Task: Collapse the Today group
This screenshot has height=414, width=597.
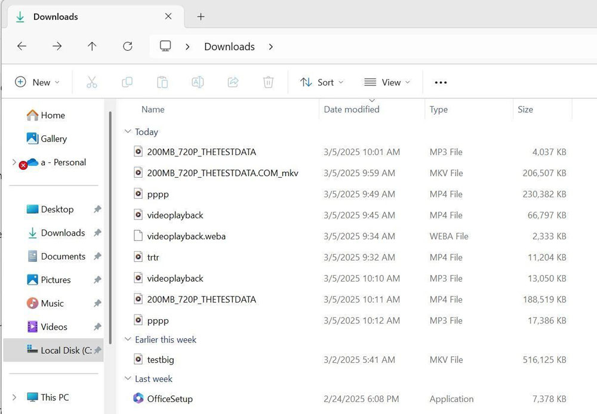Action: click(128, 132)
